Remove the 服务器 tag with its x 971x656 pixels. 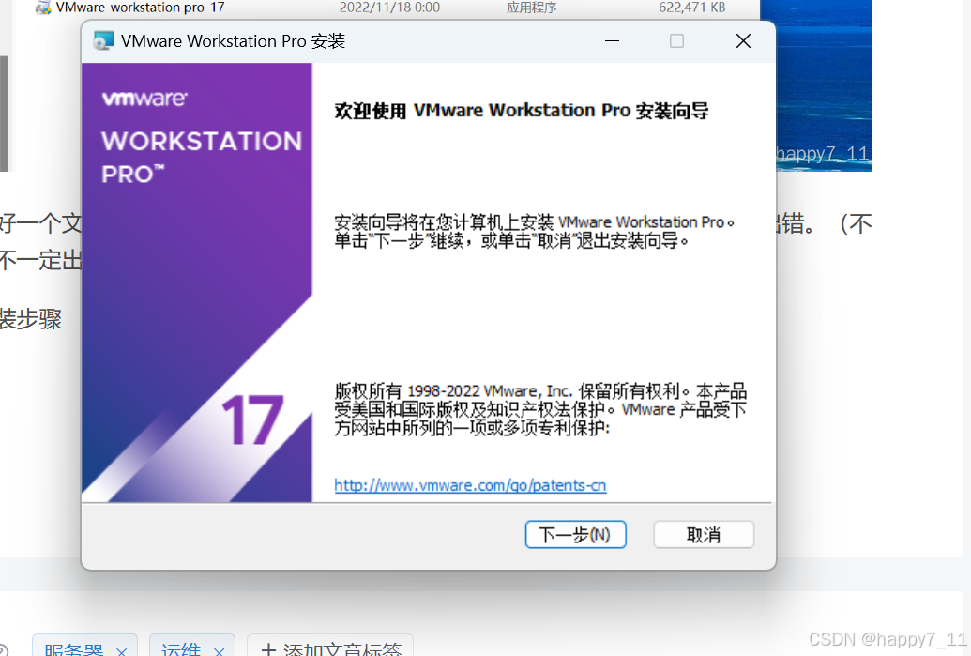121,651
